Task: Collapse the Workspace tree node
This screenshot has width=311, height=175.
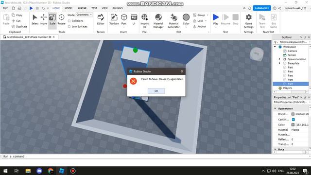Action: click(275, 47)
